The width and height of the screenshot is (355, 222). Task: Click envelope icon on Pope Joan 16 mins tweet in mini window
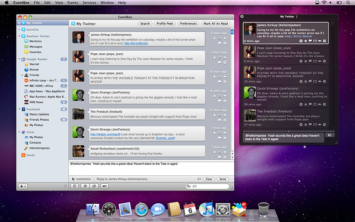coord(315,81)
